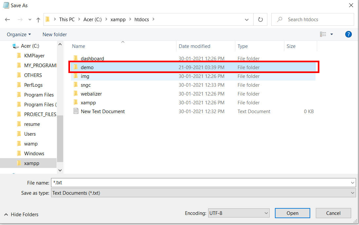Click This PC in the breadcrumb bar
359x225 pixels.
coord(67,19)
